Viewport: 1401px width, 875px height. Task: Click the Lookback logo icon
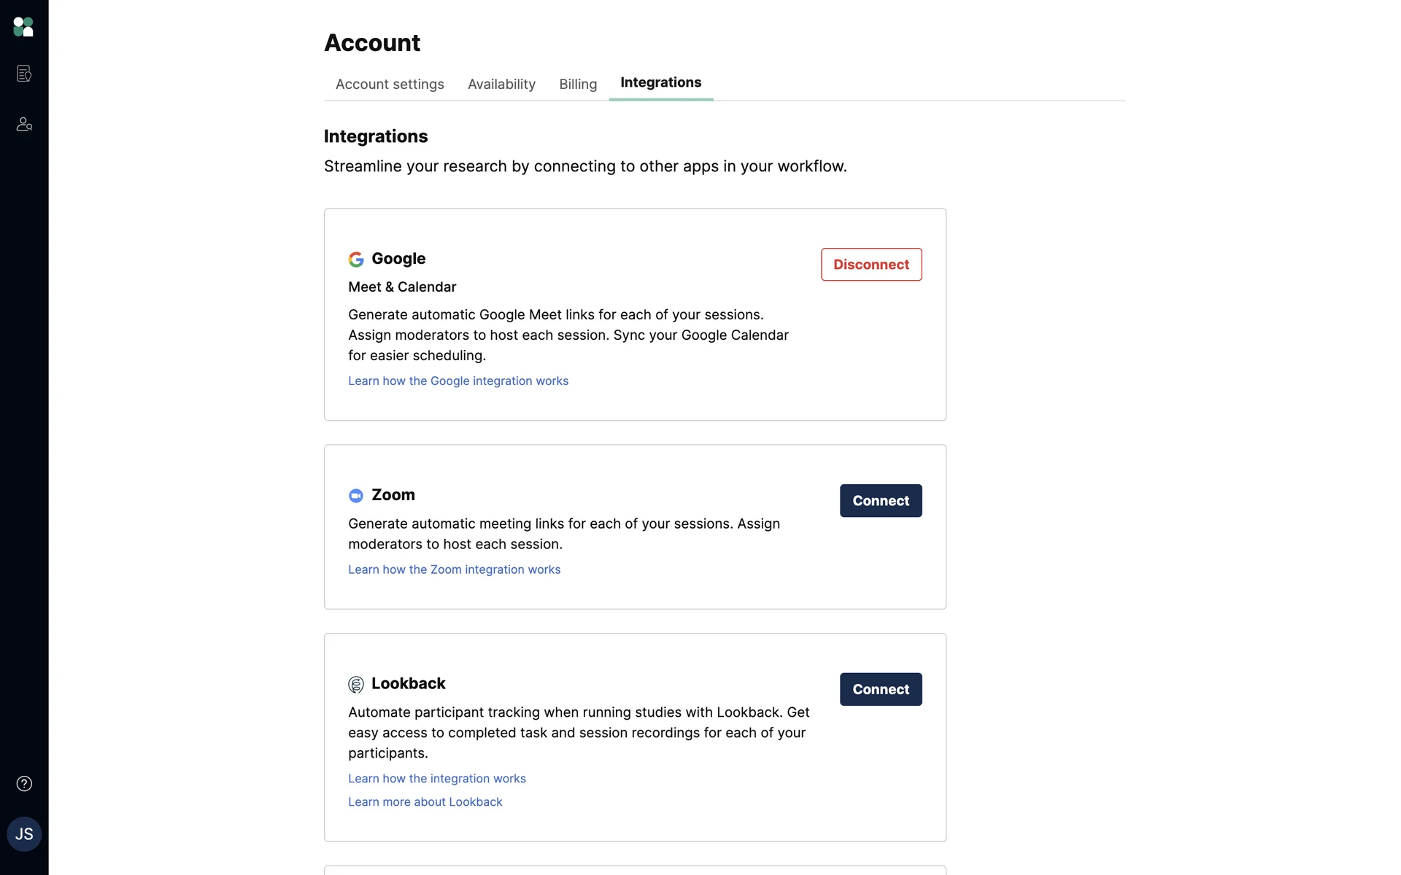click(356, 685)
